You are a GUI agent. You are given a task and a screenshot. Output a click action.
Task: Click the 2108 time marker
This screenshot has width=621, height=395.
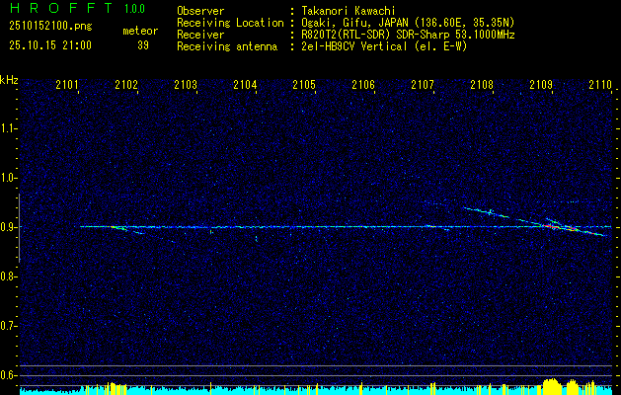click(x=482, y=84)
